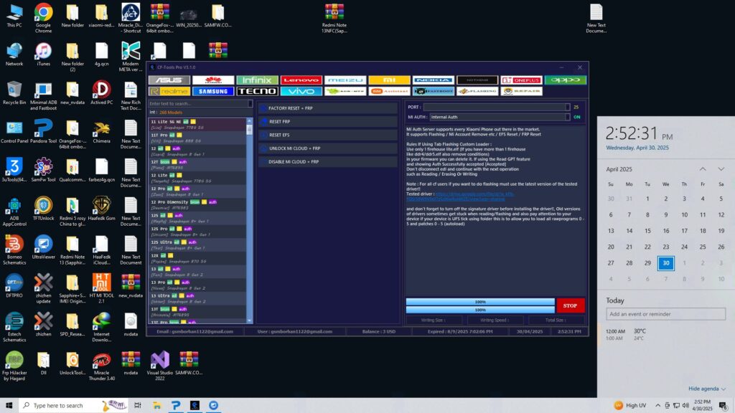Select April 15 in the calendar
Screen dimensions: 735x413
(647, 231)
